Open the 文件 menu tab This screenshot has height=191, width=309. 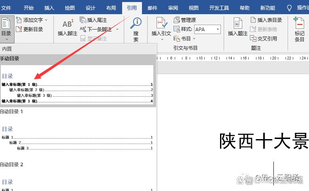coord(6,8)
